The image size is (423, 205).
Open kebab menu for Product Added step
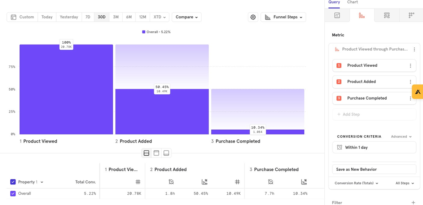410,82
